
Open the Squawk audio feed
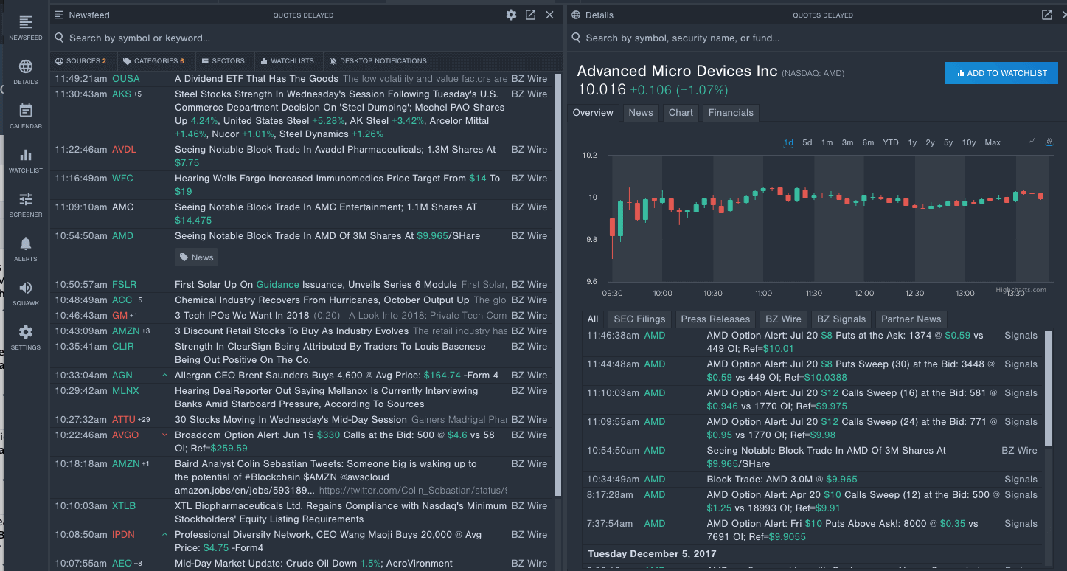(x=25, y=290)
